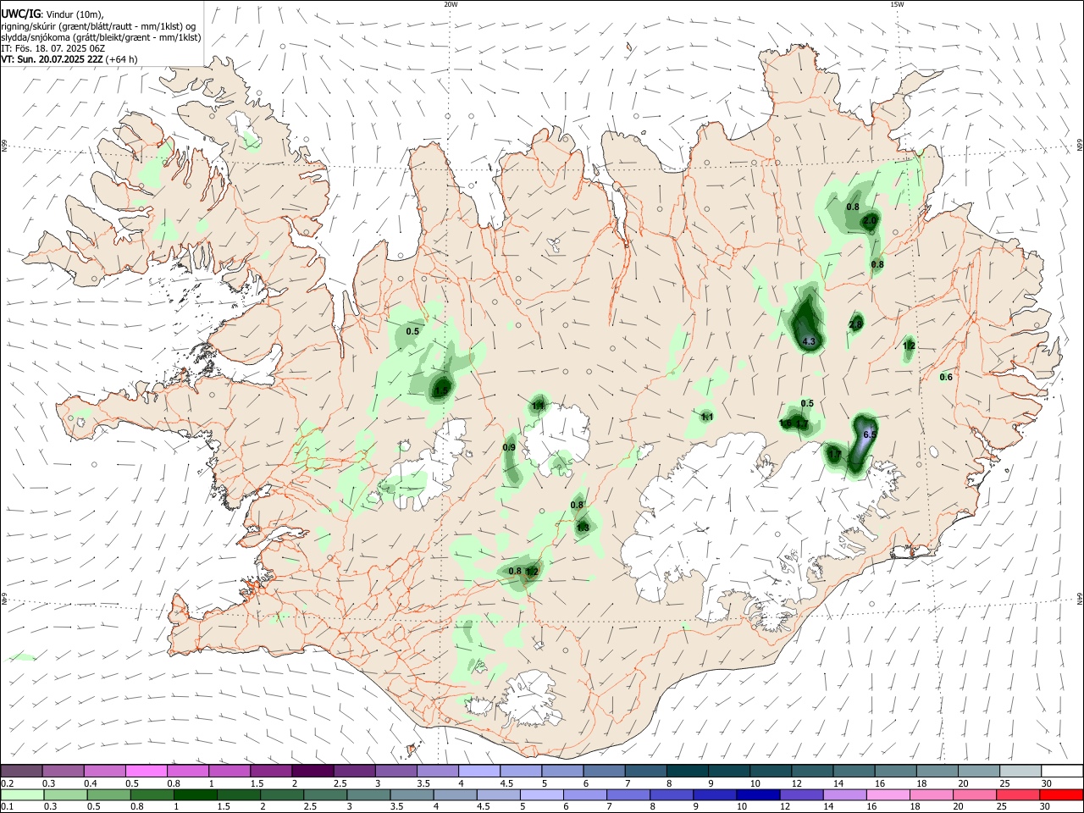Pick the darkest green rain swatch starting at 1
This screenshot has height=813, width=1084.
(x=195, y=795)
